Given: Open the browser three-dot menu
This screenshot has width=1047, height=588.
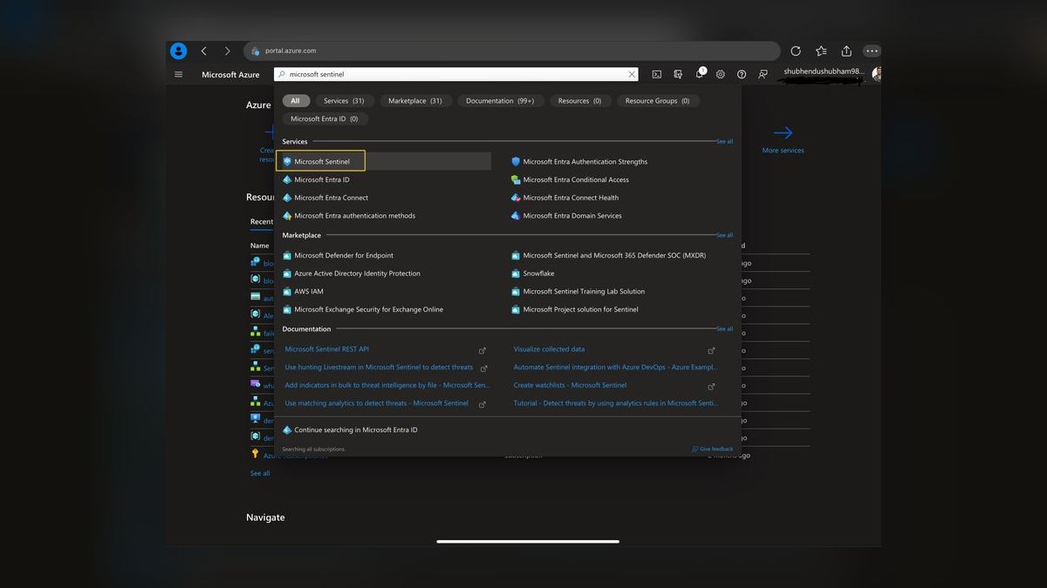Looking at the screenshot, I should point(872,51).
